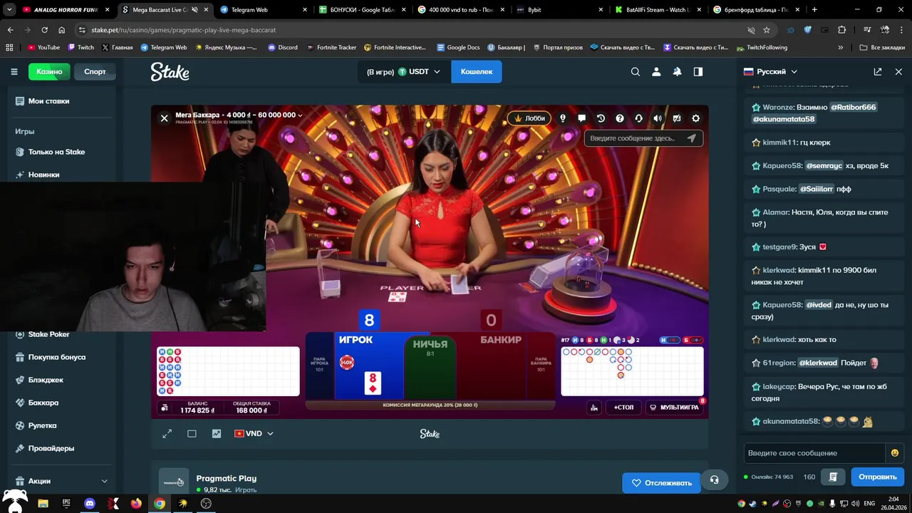Open the user profile icon
The width and height of the screenshot is (912, 513).
(656, 71)
